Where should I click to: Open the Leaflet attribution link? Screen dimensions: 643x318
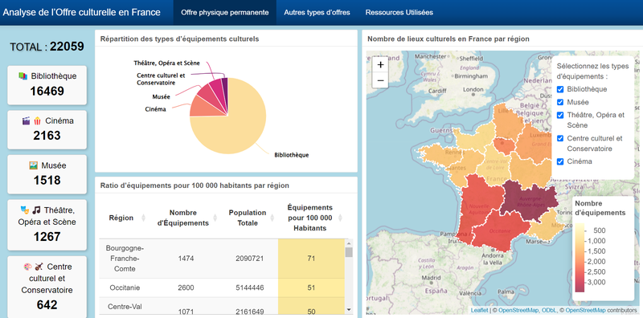[x=479, y=310]
